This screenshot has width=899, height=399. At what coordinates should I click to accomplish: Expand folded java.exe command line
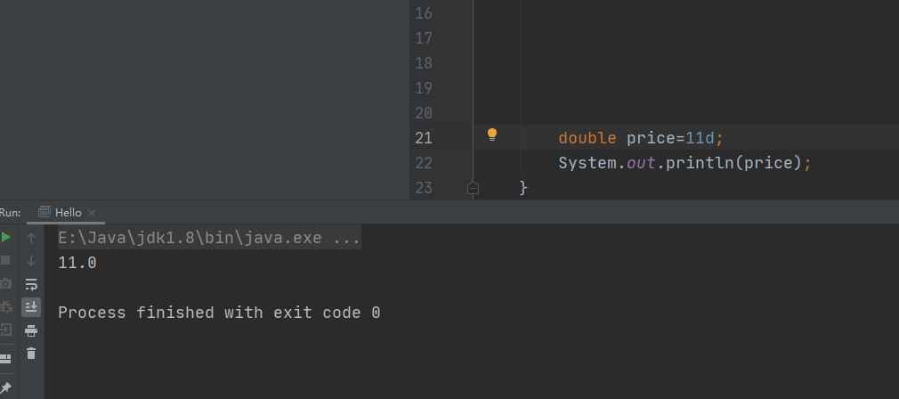point(345,239)
